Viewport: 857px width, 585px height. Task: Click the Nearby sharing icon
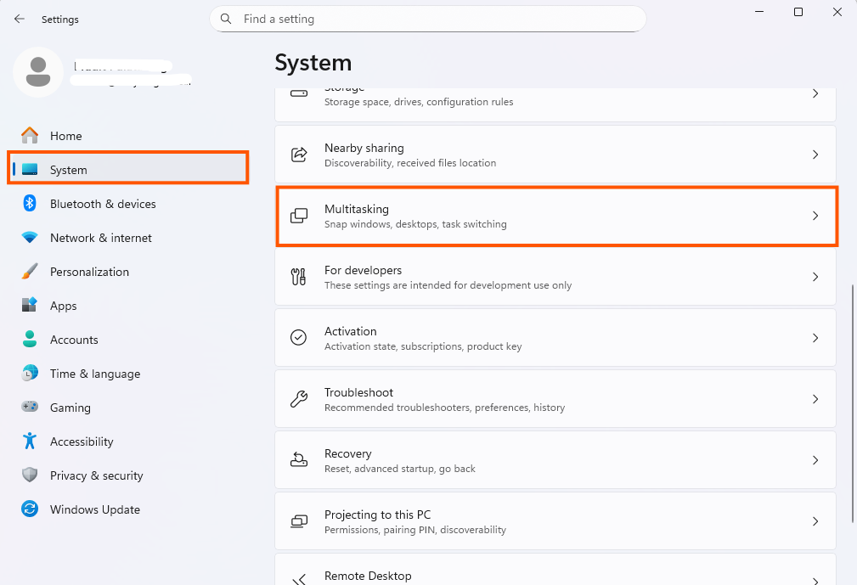(299, 155)
